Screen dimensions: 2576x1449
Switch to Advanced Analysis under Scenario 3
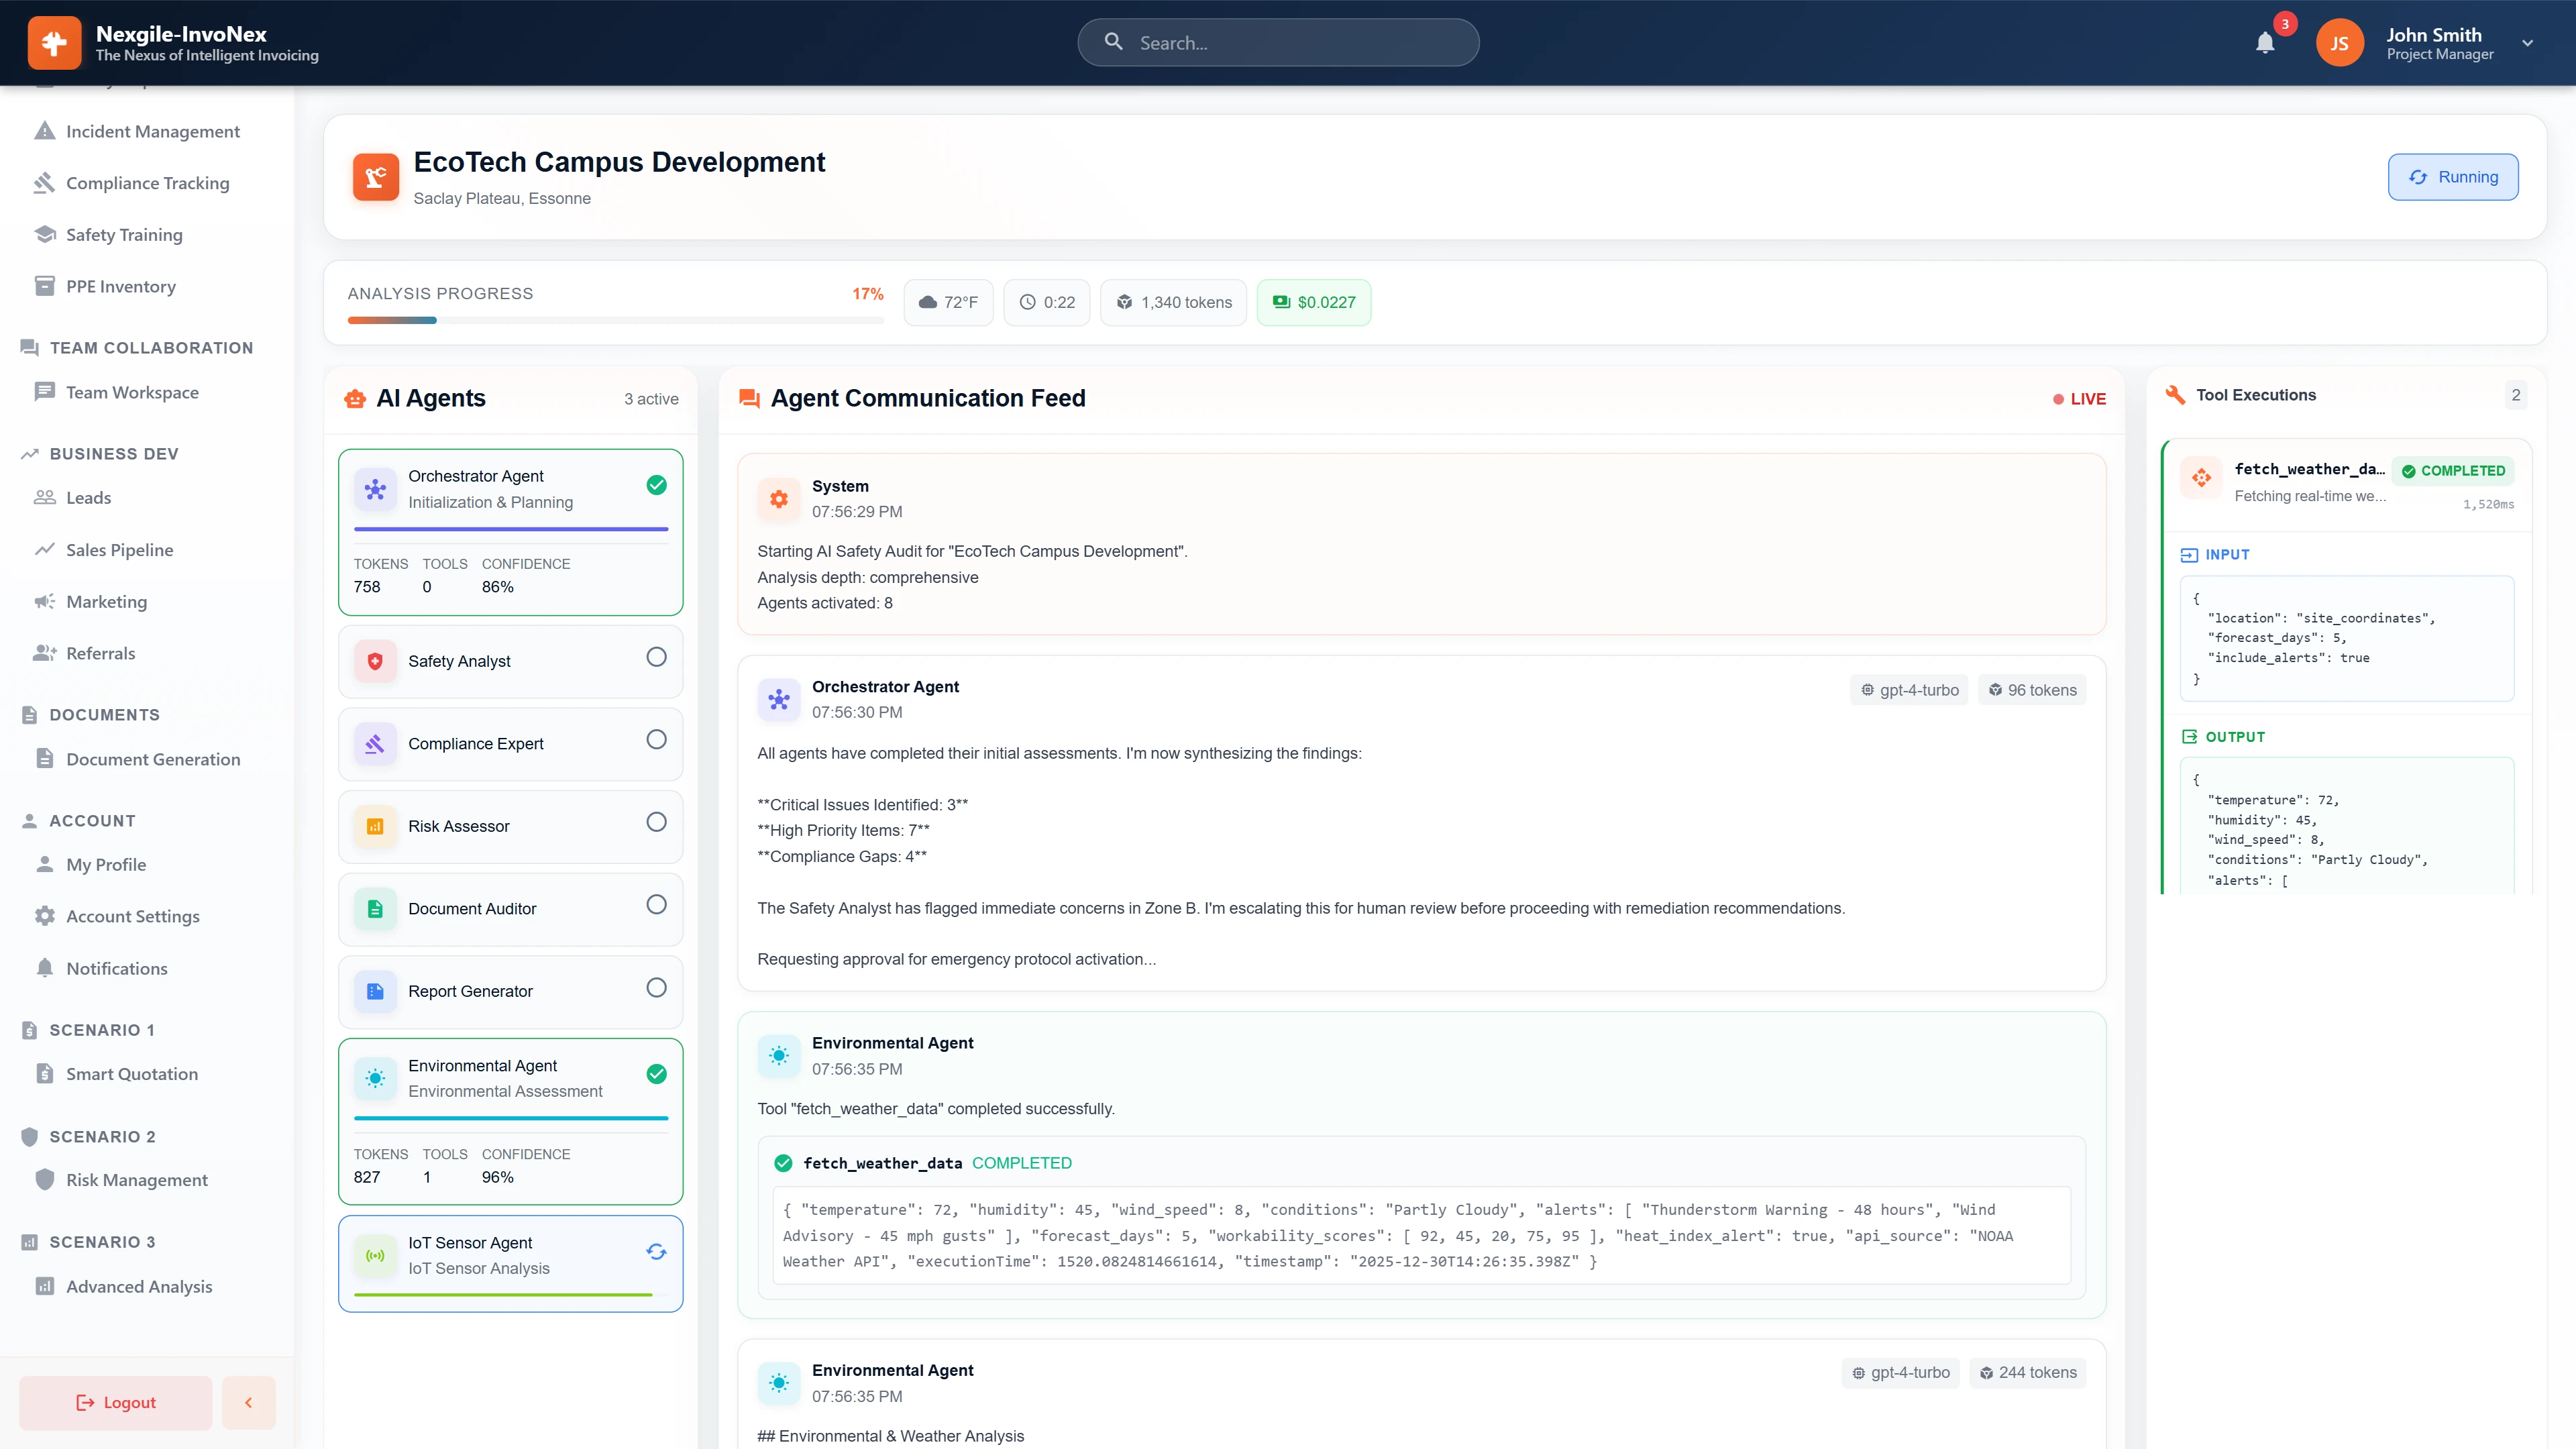click(x=139, y=1287)
